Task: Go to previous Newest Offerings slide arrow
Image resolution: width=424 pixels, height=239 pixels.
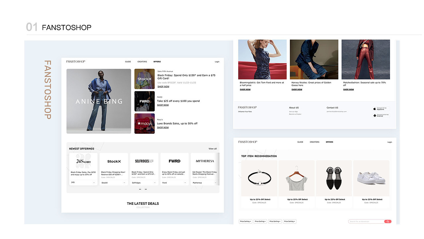Action: 140,189
